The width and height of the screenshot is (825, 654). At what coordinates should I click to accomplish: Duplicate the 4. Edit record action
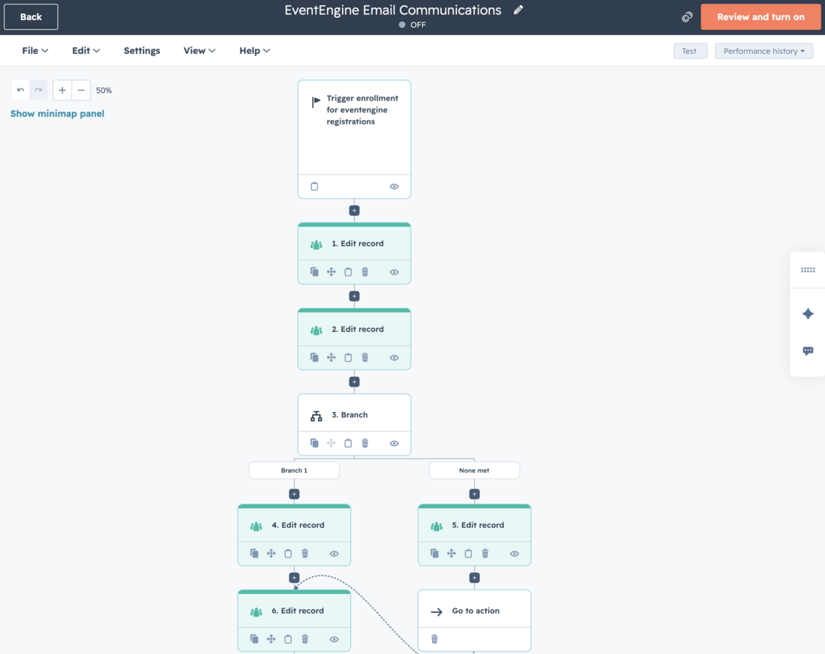(254, 553)
